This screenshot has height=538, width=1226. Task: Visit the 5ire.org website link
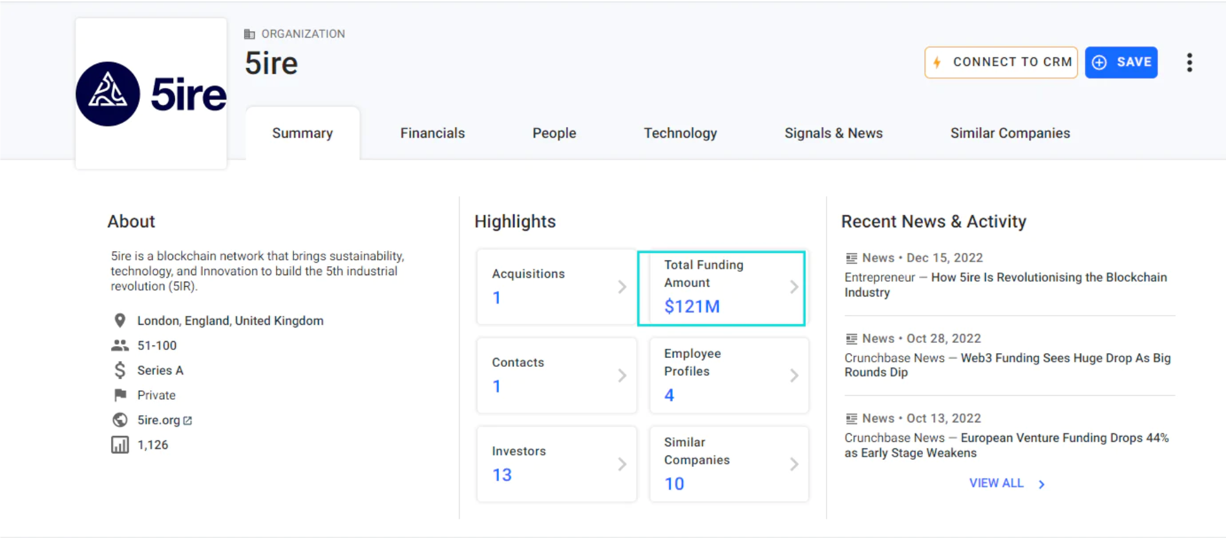158,420
